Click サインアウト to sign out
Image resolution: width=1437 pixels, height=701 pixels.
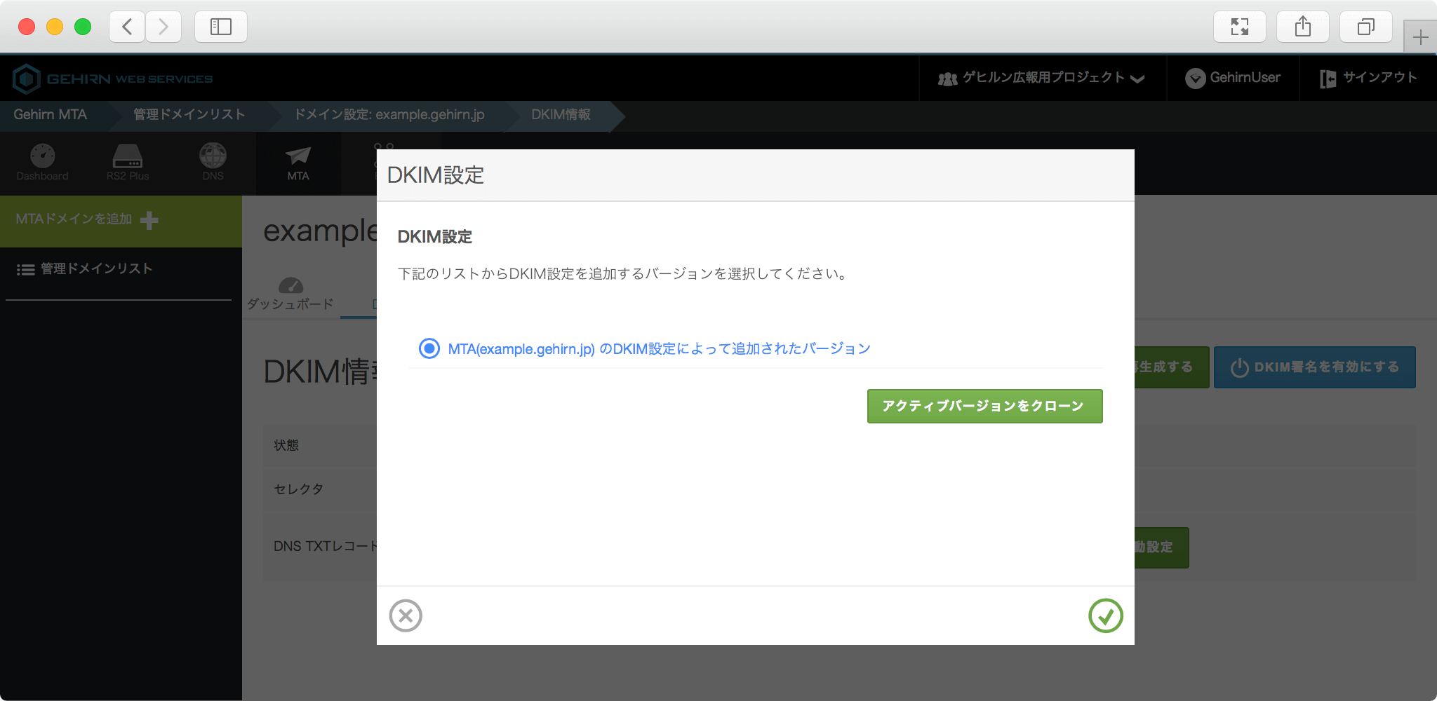pos(1368,78)
